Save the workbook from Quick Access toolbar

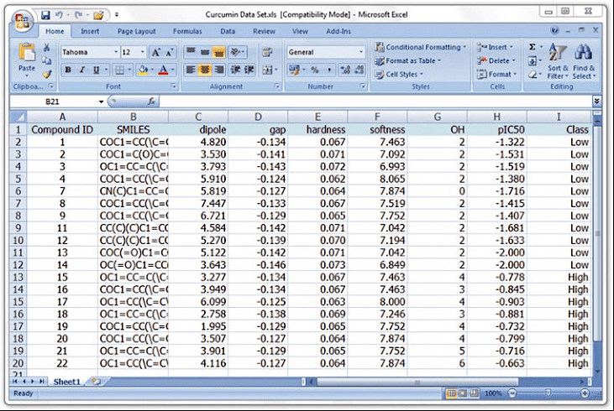tap(46, 15)
